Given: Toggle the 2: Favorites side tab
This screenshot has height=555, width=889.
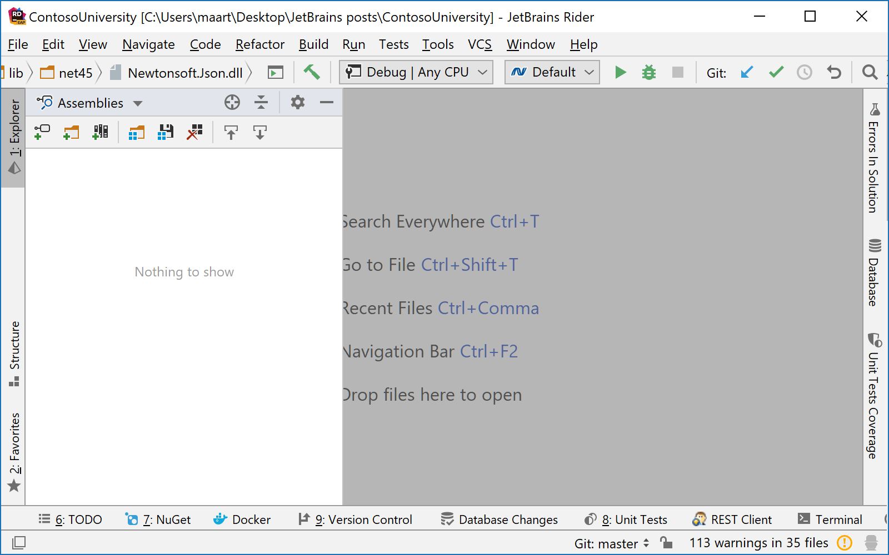Looking at the screenshot, I should 14,452.
